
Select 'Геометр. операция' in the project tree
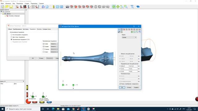click(14, 16)
